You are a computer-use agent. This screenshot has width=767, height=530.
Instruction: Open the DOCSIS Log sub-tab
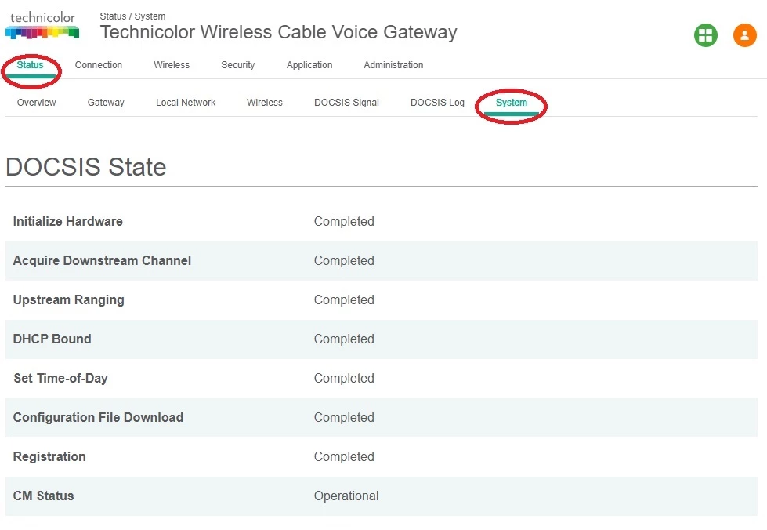point(437,103)
